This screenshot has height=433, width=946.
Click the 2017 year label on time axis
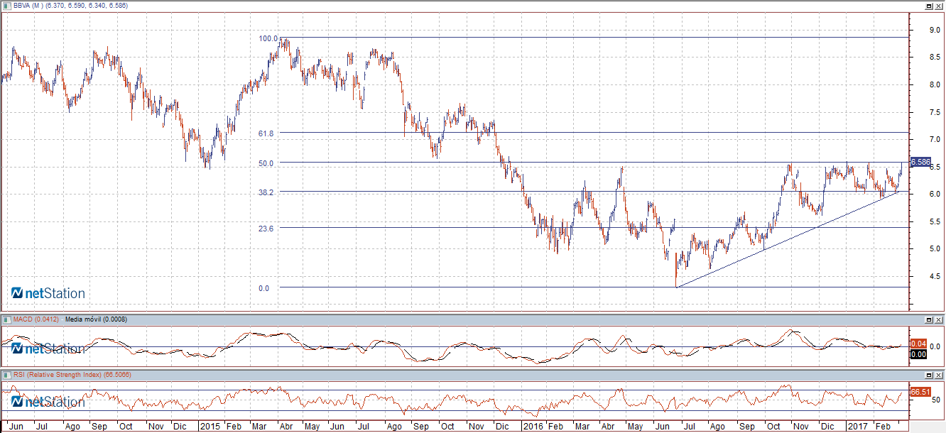pyautogui.click(x=857, y=427)
